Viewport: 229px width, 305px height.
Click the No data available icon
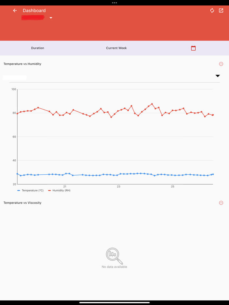point(114,256)
